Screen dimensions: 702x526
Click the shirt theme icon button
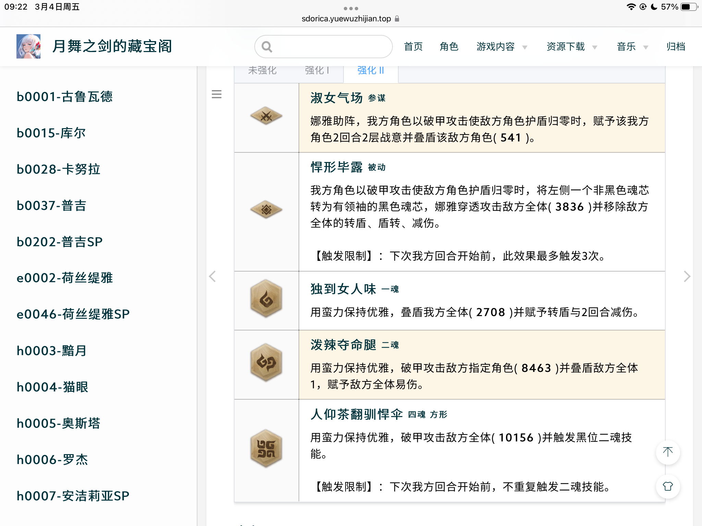pyautogui.click(x=668, y=486)
